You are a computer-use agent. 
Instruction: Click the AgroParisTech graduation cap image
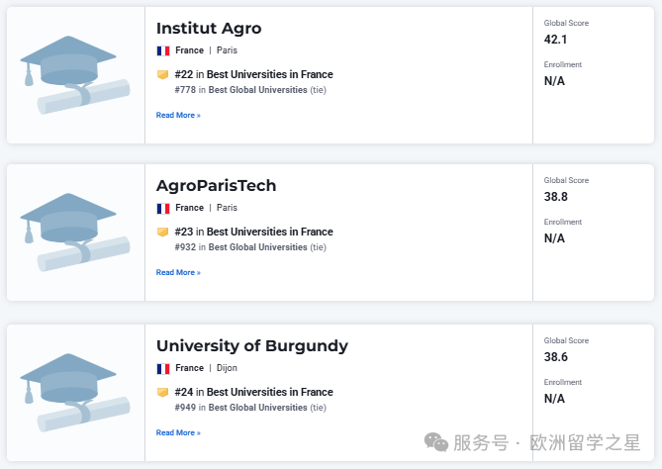[75, 233]
